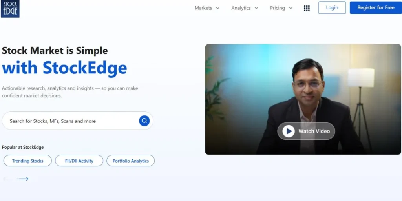
Task: Play the video using the play icon
Action: (289, 131)
